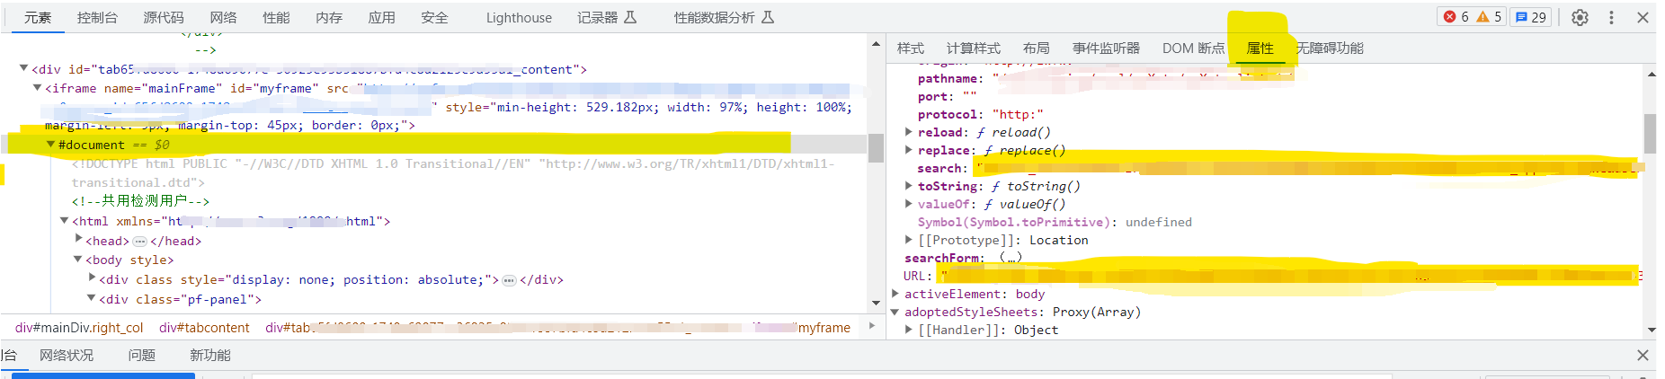
Task: Click the ellipsis in the head element
Action: [x=139, y=242]
